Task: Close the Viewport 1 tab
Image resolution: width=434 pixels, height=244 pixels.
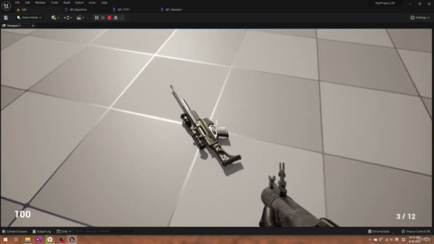Action: click(x=33, y=26)
